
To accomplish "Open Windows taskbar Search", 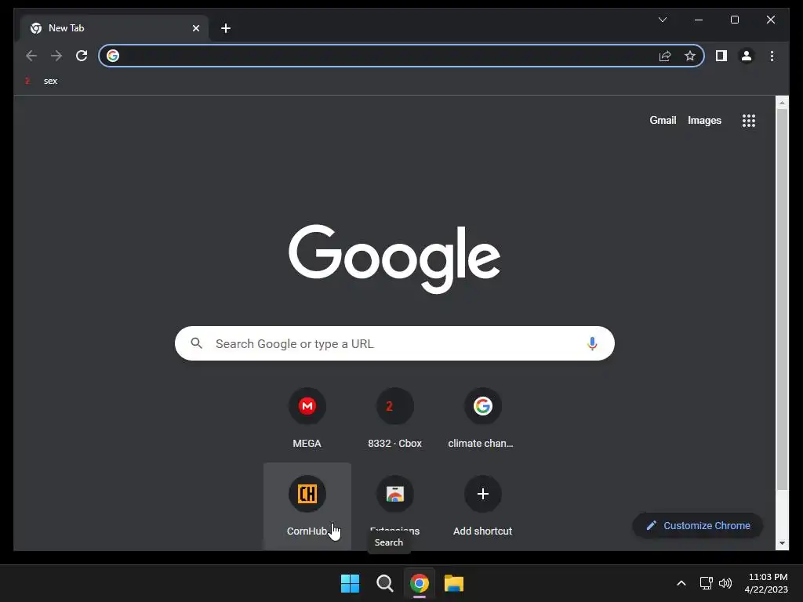I will (384, 583).
